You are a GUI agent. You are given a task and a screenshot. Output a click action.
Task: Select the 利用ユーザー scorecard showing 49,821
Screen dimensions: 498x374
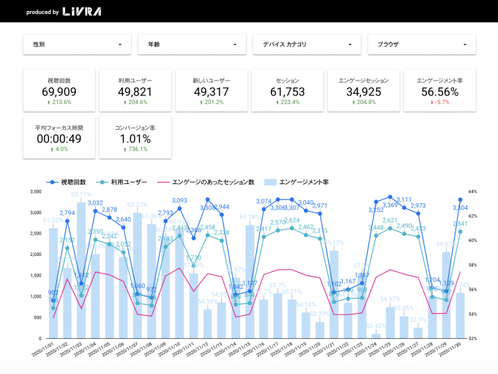[135, 91]
